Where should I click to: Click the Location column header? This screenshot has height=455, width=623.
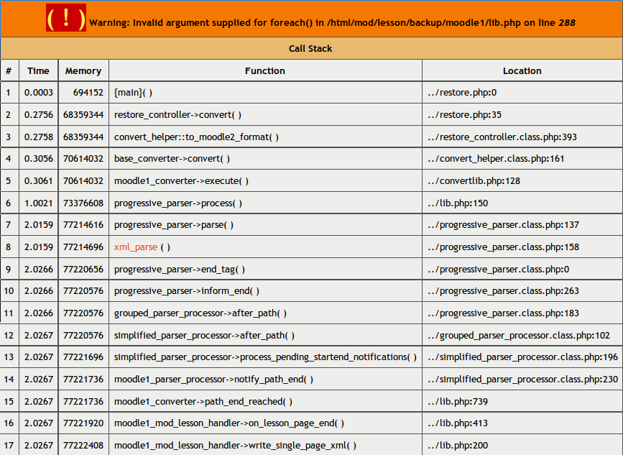coord(522,70)
